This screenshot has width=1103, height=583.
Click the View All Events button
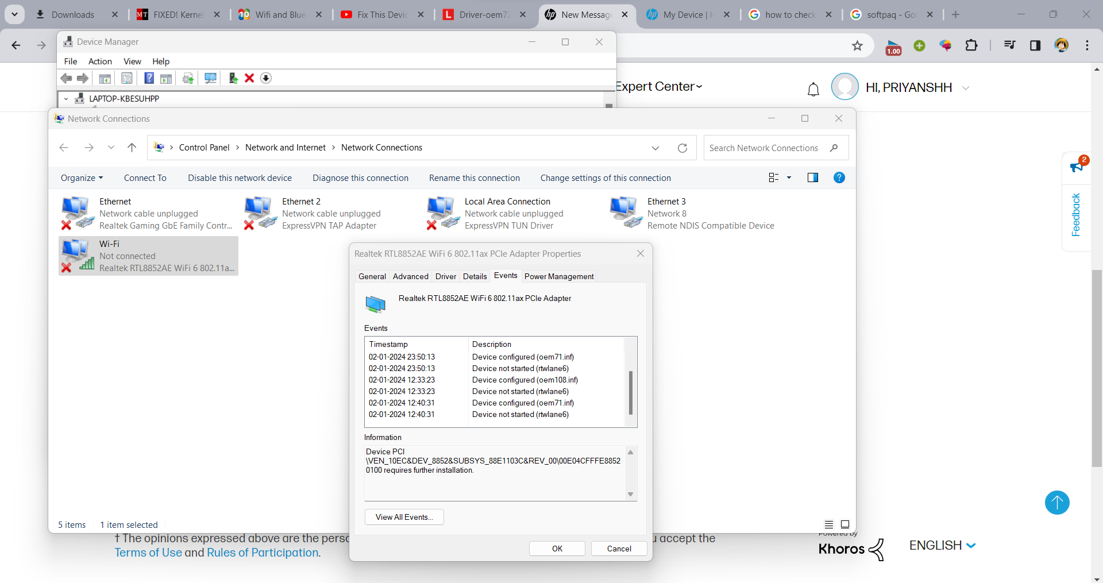[x=404, y=516]
